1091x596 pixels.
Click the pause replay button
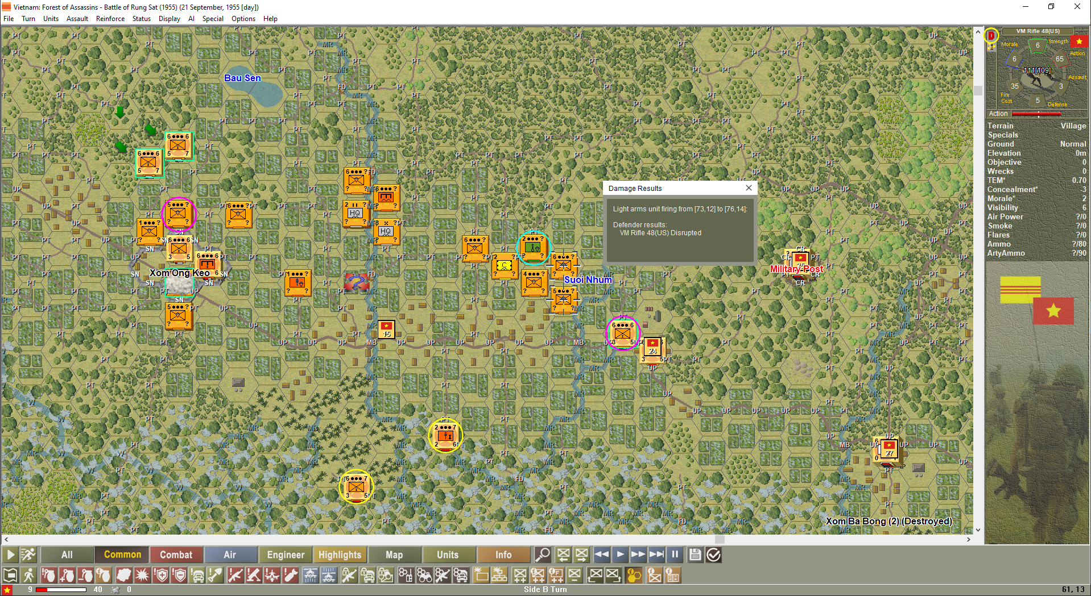[675, 555]
